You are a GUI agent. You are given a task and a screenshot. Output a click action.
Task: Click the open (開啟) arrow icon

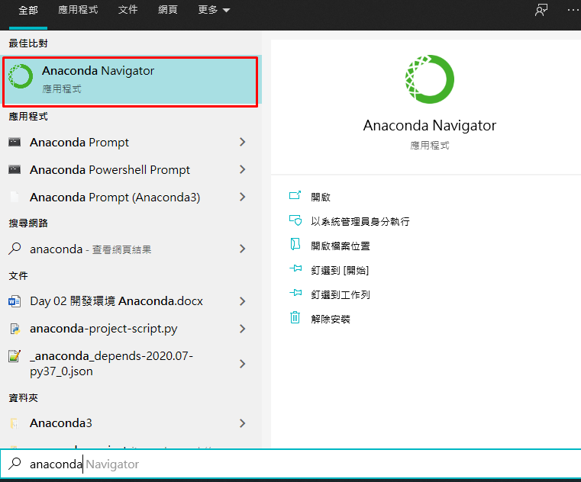click(295, 195)
